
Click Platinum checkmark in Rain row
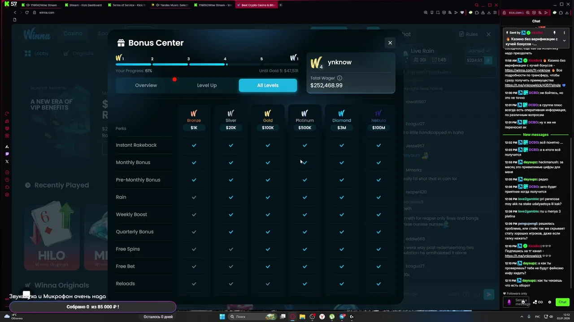305,197
